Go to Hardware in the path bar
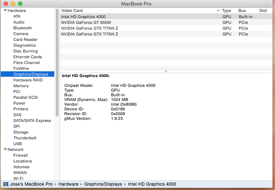This screenshot has height=190, width=275. tap(68, 184)
